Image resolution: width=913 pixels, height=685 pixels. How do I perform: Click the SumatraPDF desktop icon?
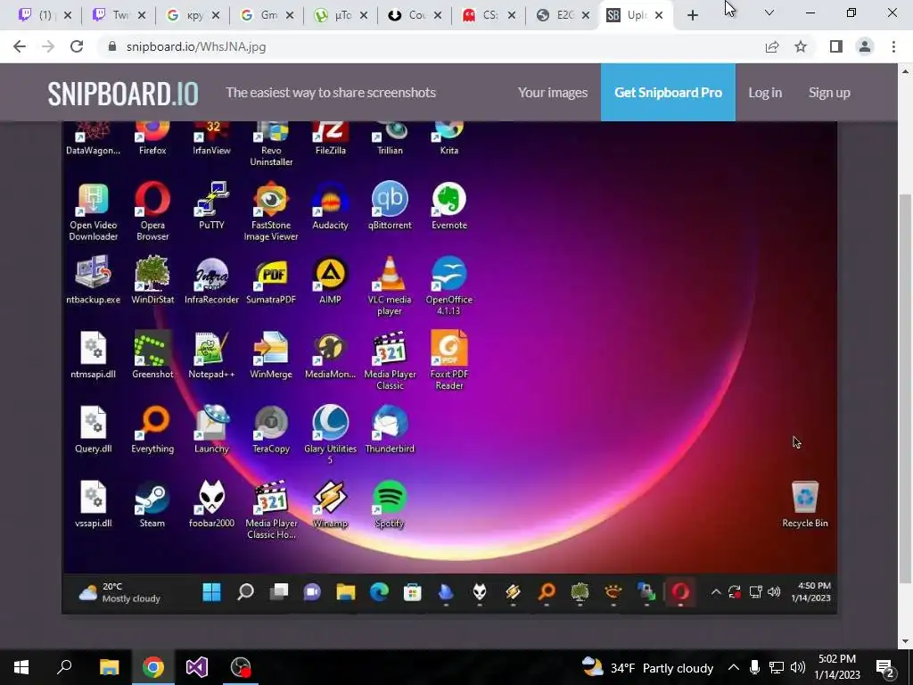point(271,280)
